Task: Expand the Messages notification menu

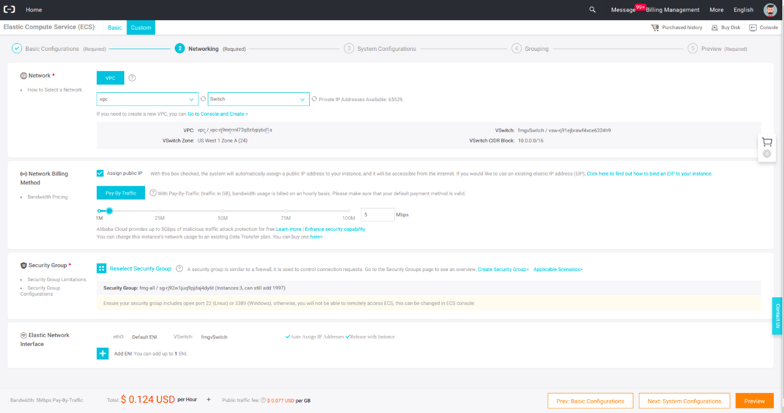Action: (623, 10)
